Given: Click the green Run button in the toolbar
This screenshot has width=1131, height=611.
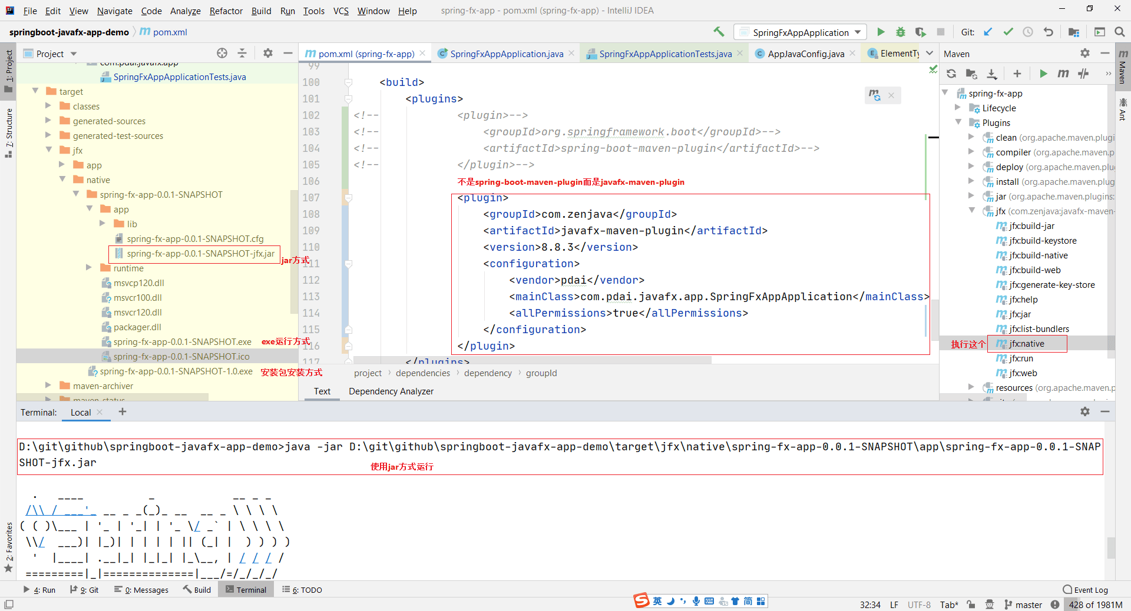Looking at the screenshot, I should click(x=881, y=32).
